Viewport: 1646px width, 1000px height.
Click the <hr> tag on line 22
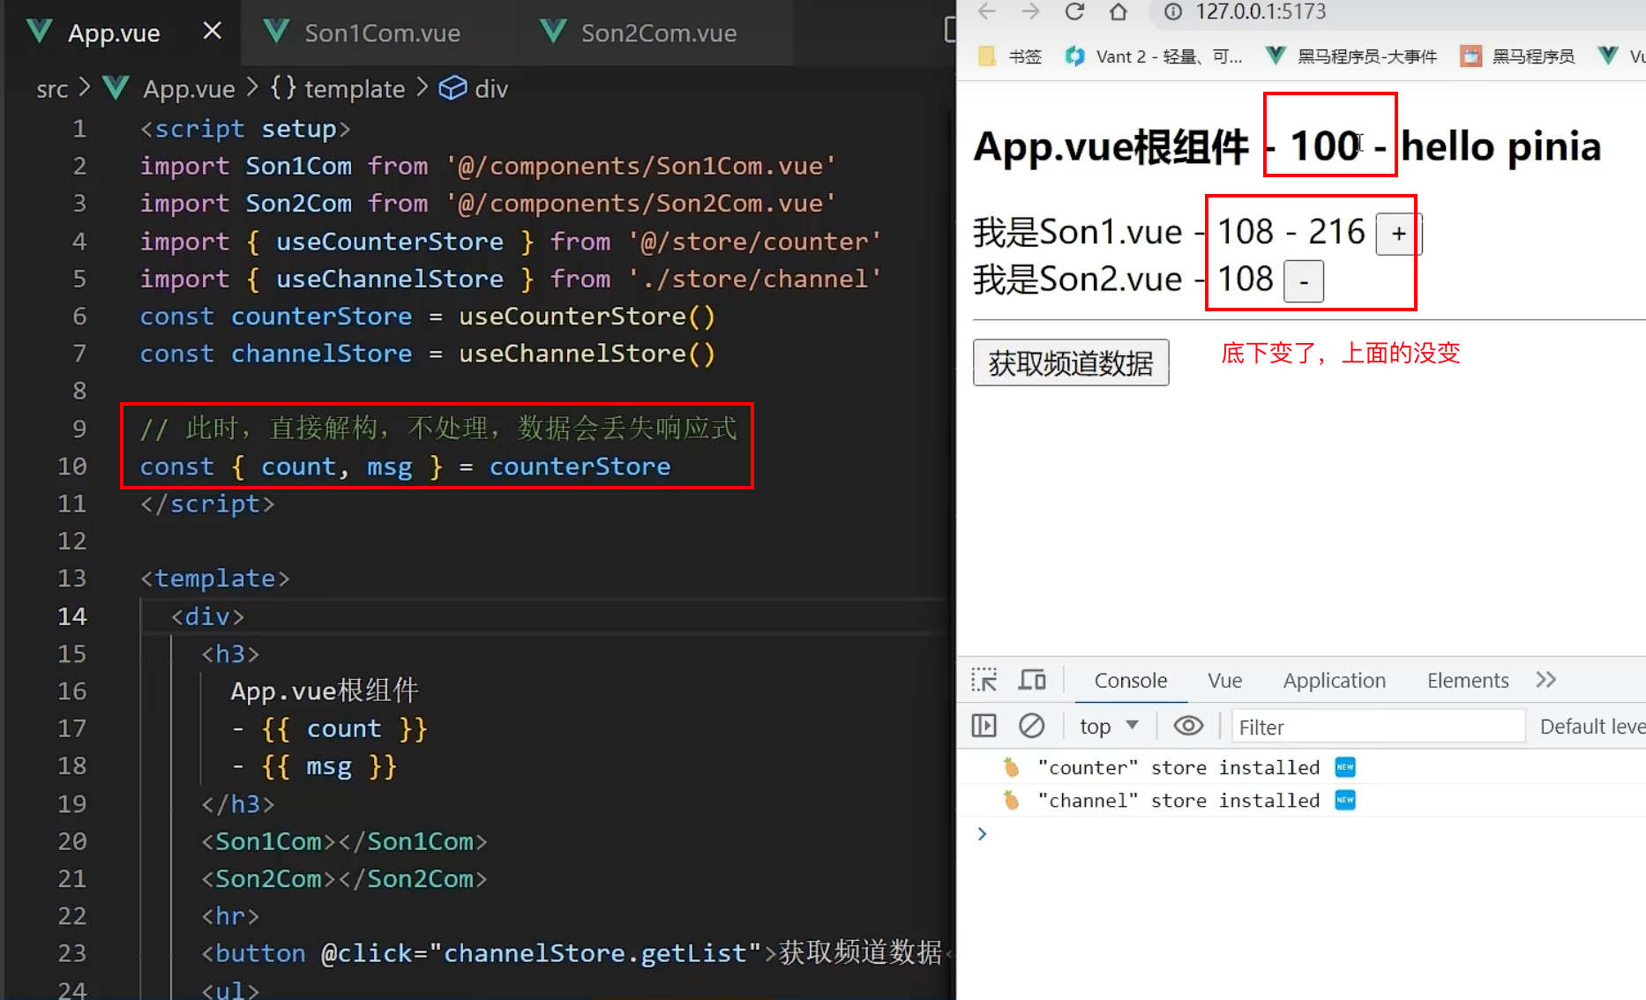click(x=230, y=916)
